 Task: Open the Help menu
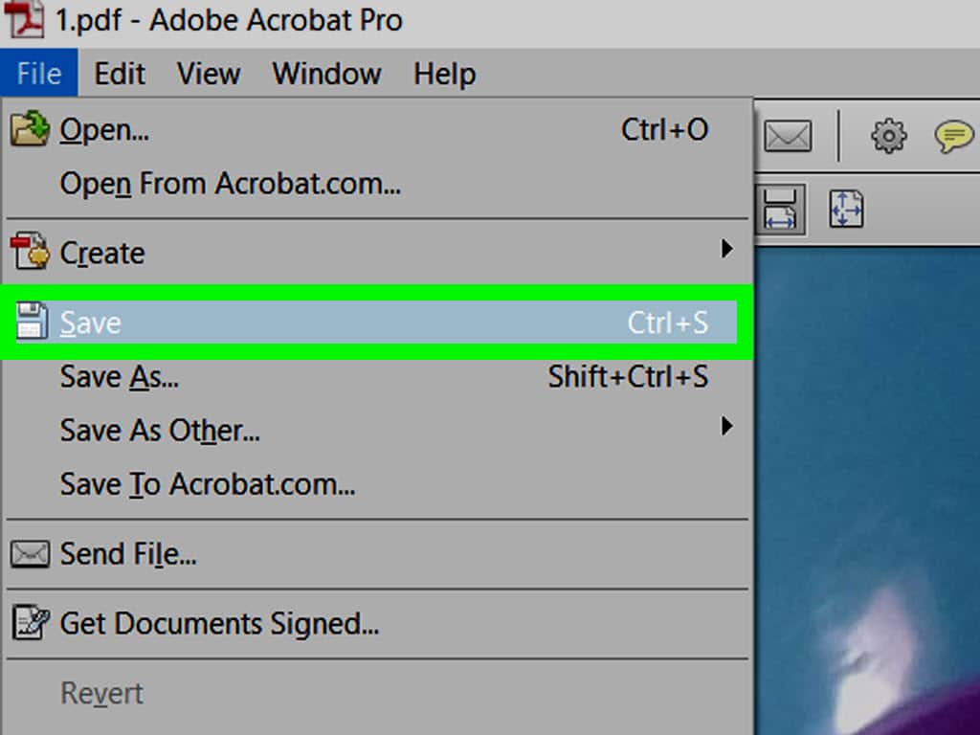click(x=444, y=74)
